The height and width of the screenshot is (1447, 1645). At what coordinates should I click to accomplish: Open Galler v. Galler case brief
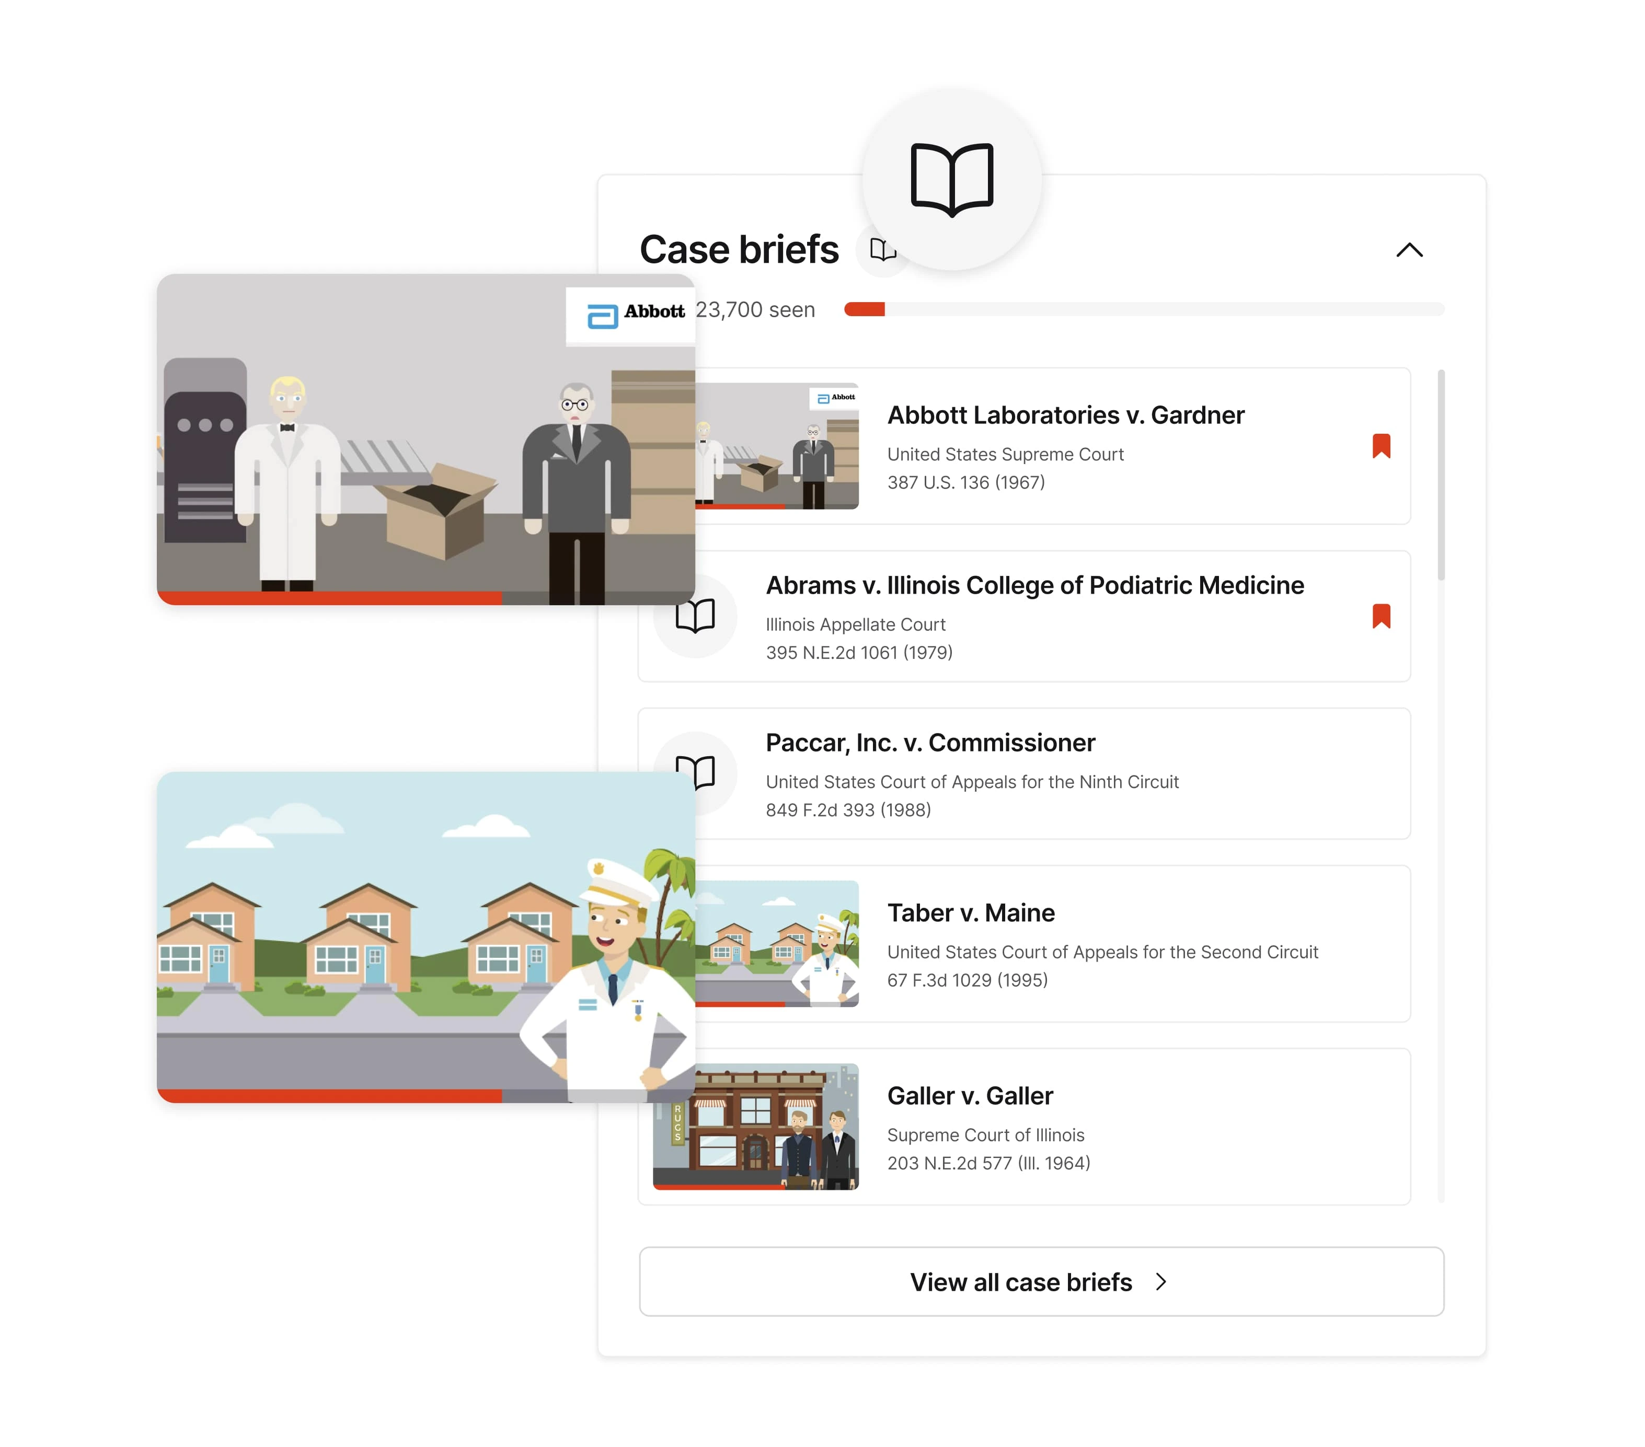click(970, 1095)
